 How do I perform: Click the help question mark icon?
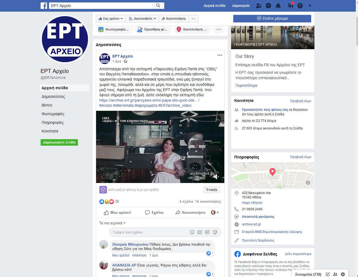300,6
